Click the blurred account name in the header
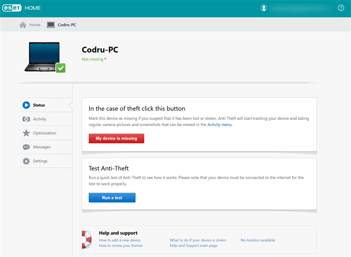 (x=300, y=8)
